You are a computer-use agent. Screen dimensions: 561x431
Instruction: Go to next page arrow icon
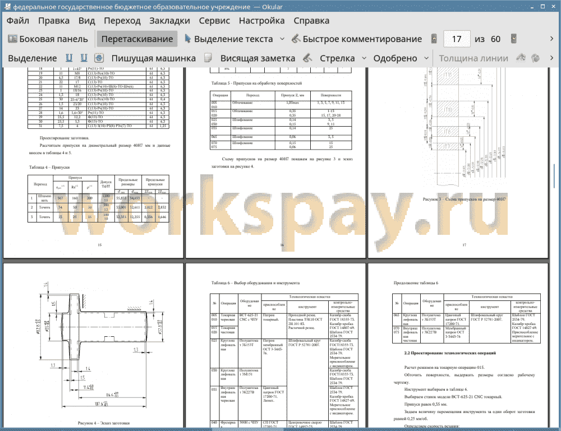tap(514, 39)
